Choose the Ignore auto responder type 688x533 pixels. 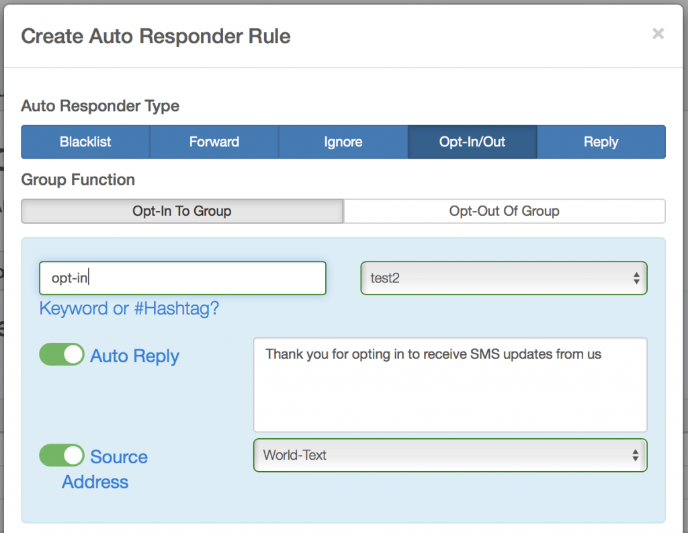click(x=343, y=142)
